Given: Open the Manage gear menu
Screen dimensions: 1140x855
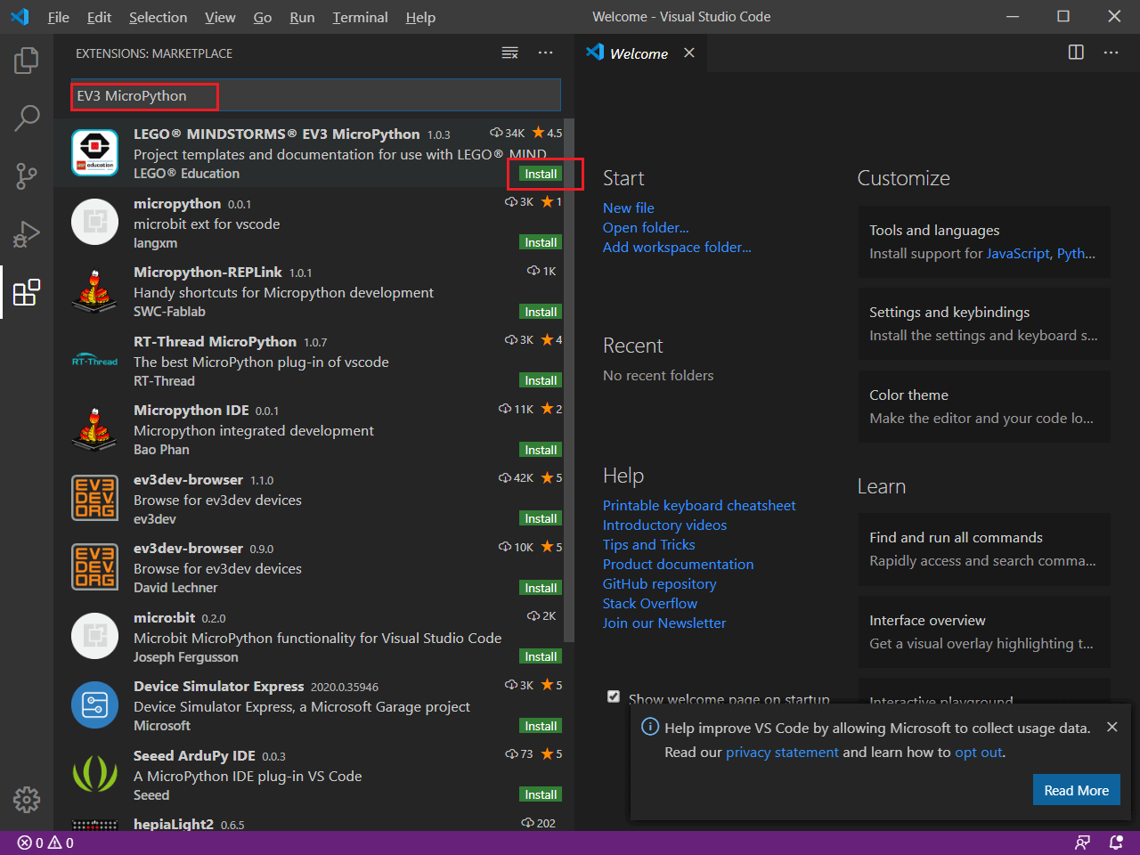Looking at the screenshot, I should tap(27, 799).
